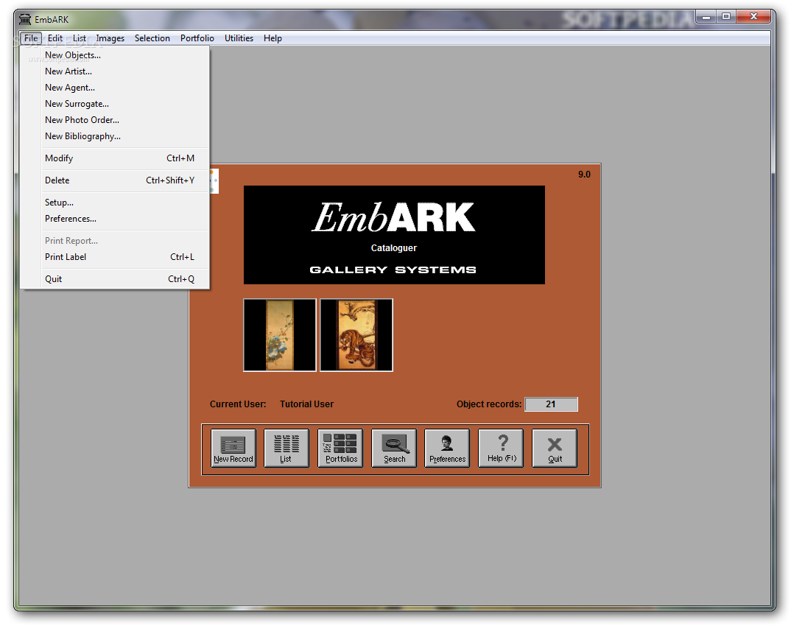Click the Help (F1) question mark button
791x626 pixels.
coord(501,448)
